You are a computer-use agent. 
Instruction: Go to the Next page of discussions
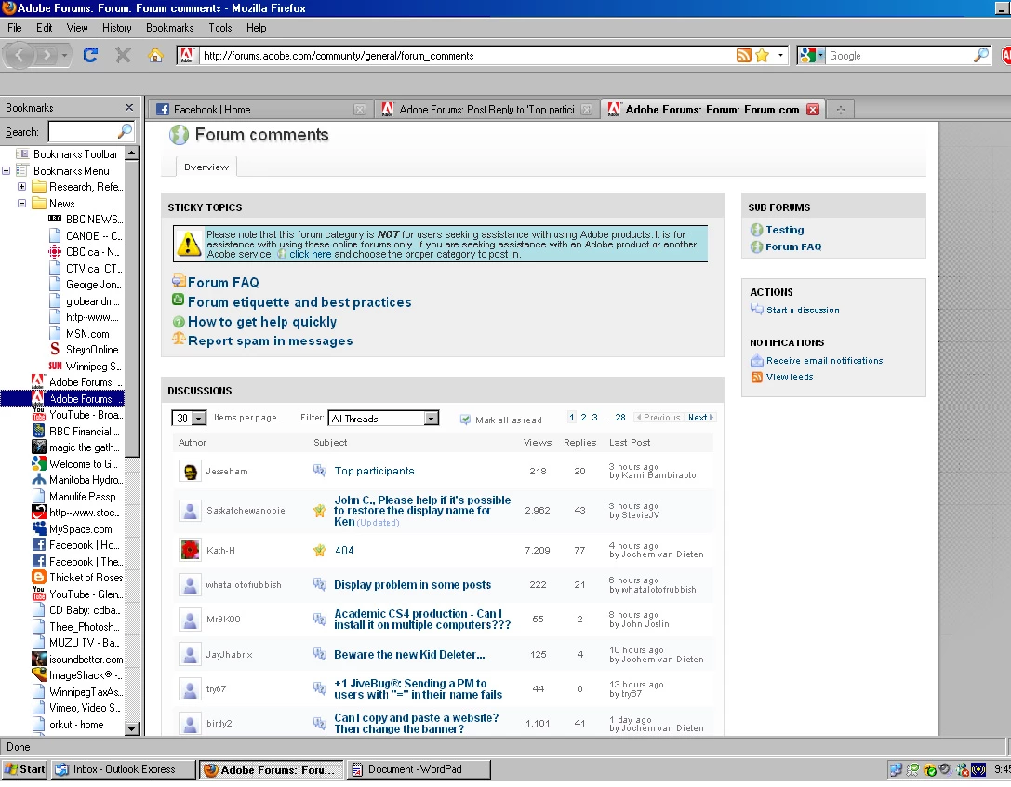pos(701,418)
